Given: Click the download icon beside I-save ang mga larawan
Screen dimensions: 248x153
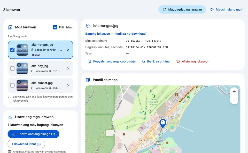Looking at the screenshot, I should (10, 117).
